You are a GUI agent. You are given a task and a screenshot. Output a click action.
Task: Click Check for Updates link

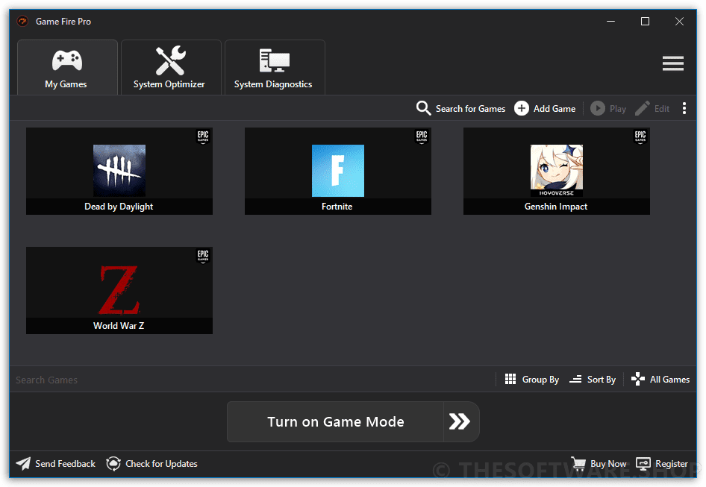[151, 464]
